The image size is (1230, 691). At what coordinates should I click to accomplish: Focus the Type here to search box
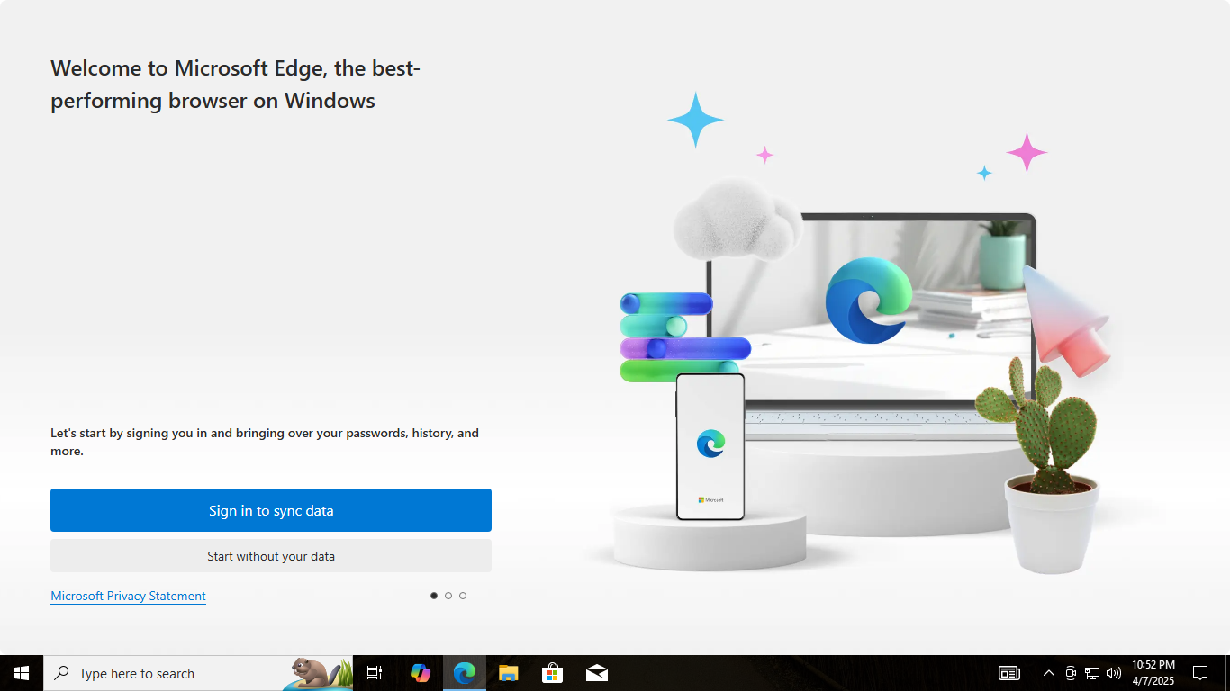click(198, 673)
